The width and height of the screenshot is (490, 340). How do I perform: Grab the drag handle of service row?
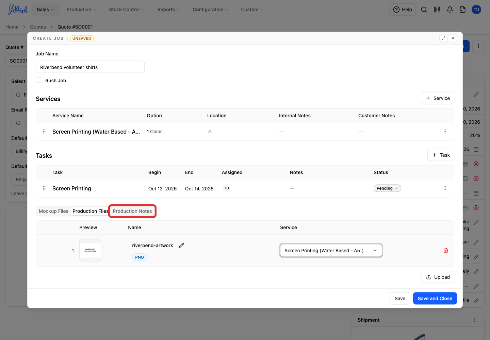pyautogui.click(x=44, y=132)
